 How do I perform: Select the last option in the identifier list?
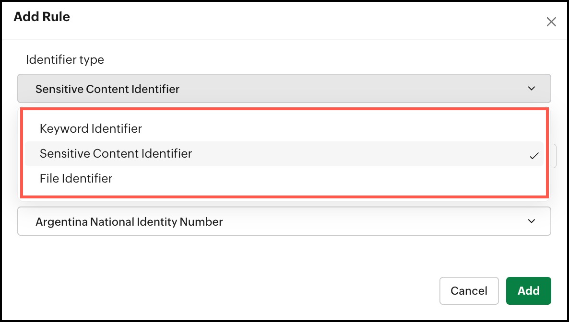[76, 178]
